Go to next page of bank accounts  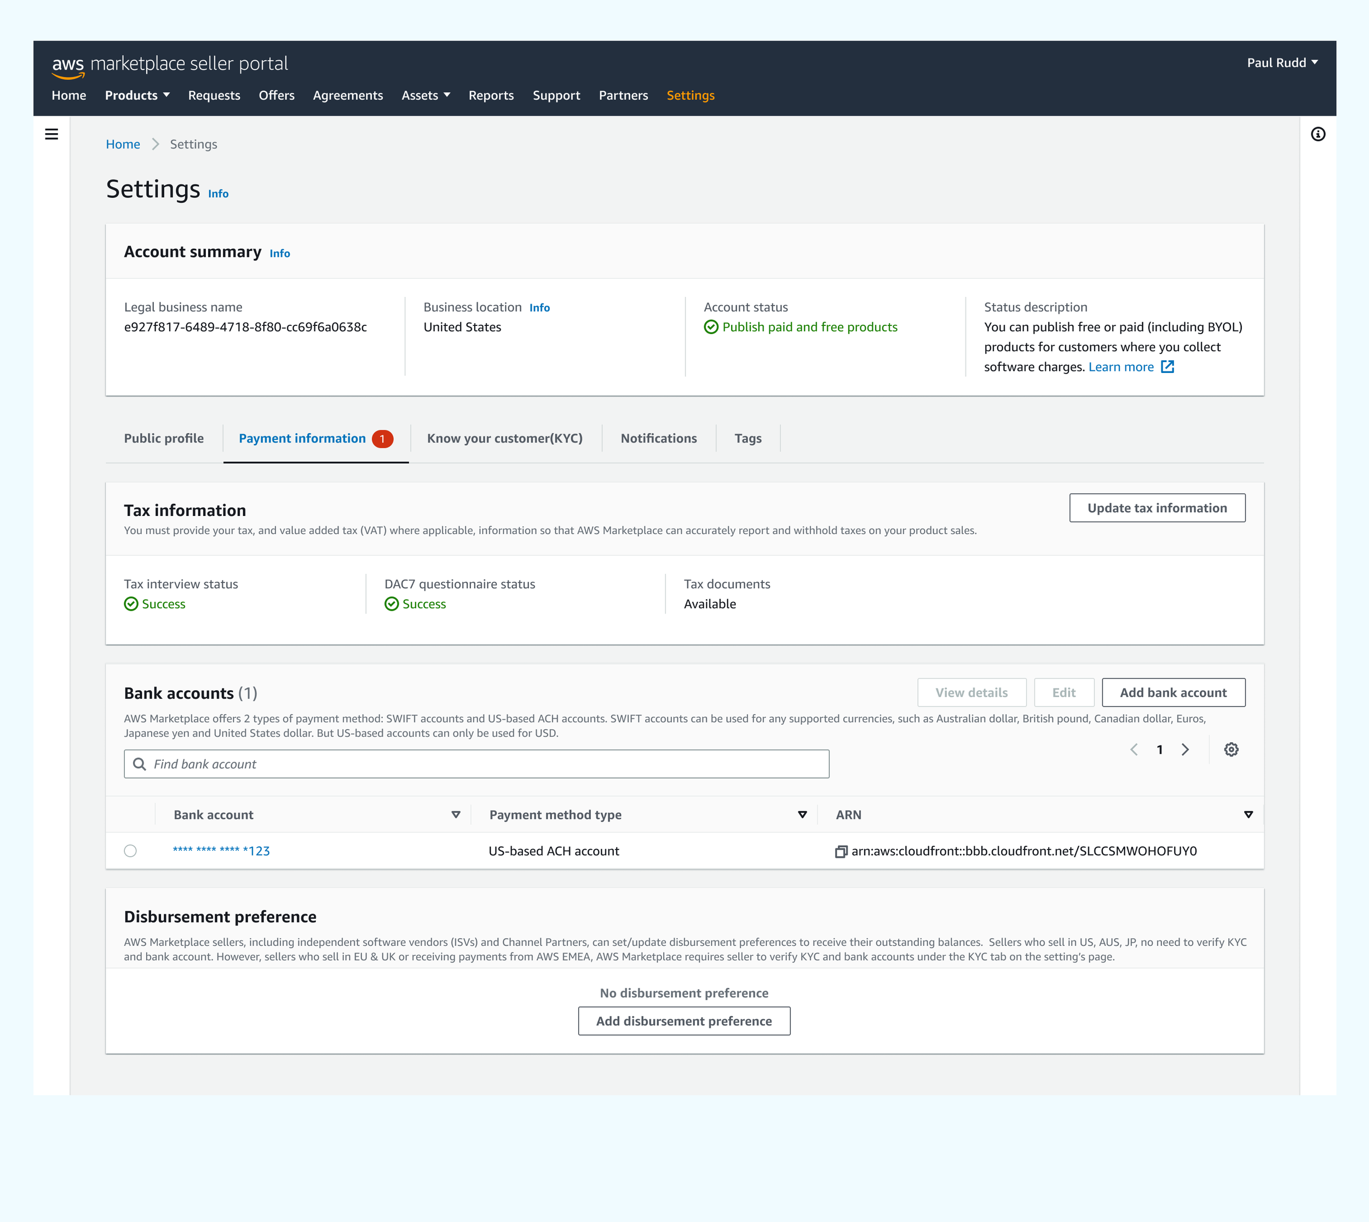pyautogui.click(x=1185, y=749)
